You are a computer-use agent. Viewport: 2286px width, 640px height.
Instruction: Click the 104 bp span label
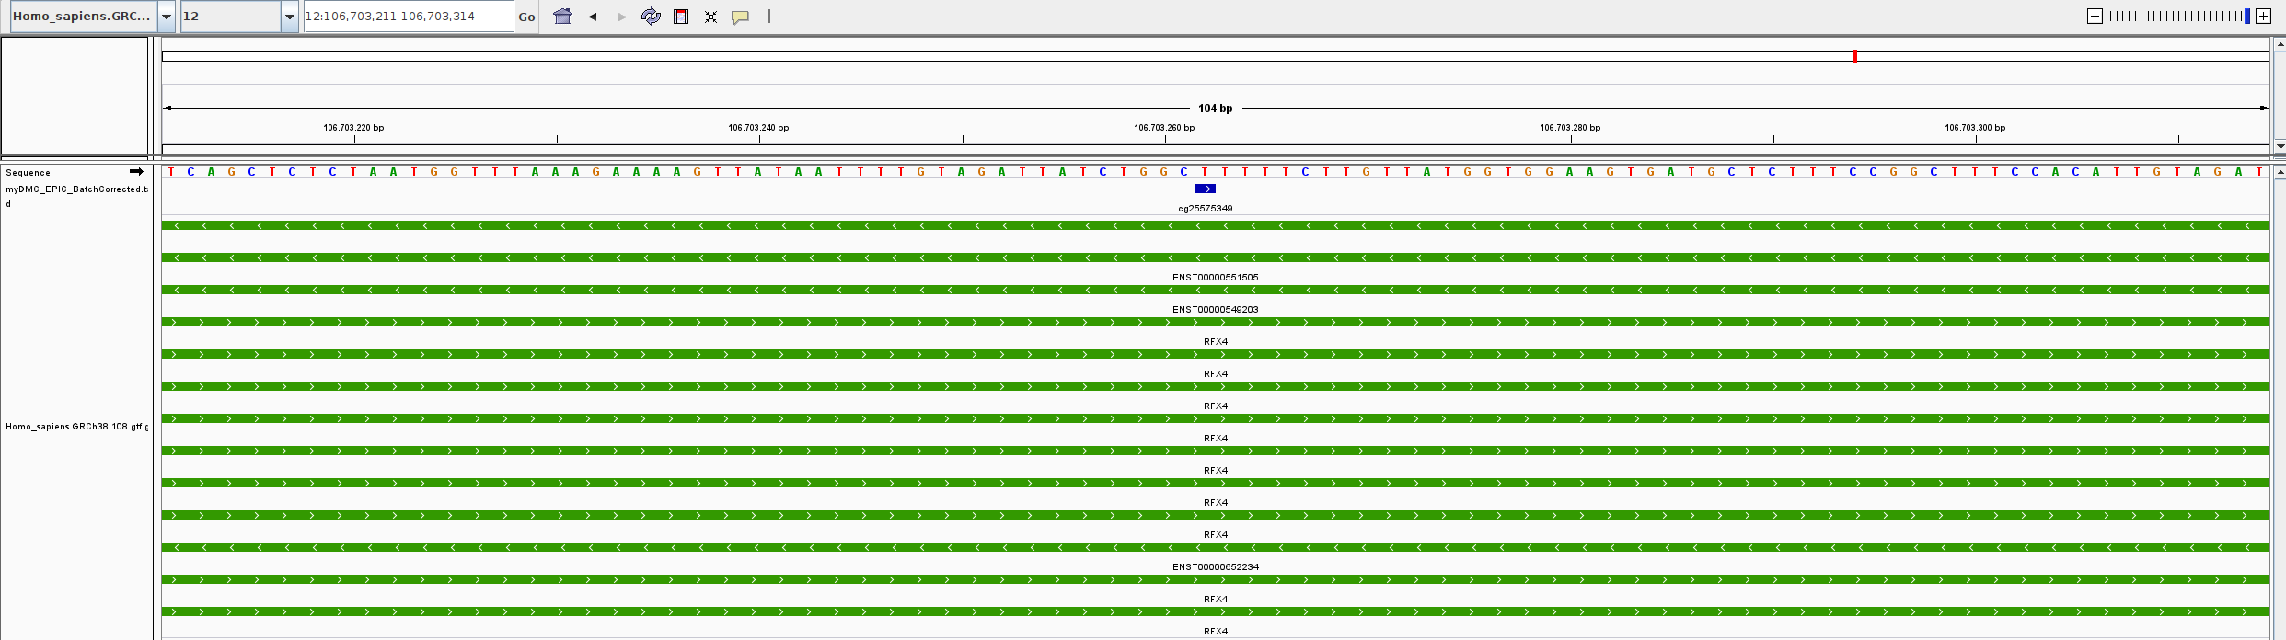1215,109
